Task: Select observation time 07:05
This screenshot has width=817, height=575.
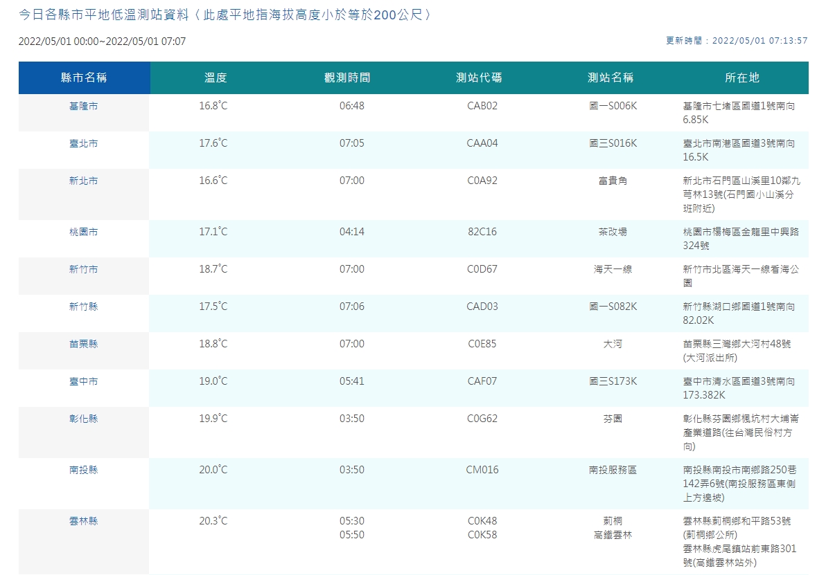Action: pyautogui.click(x=352, y=144)
